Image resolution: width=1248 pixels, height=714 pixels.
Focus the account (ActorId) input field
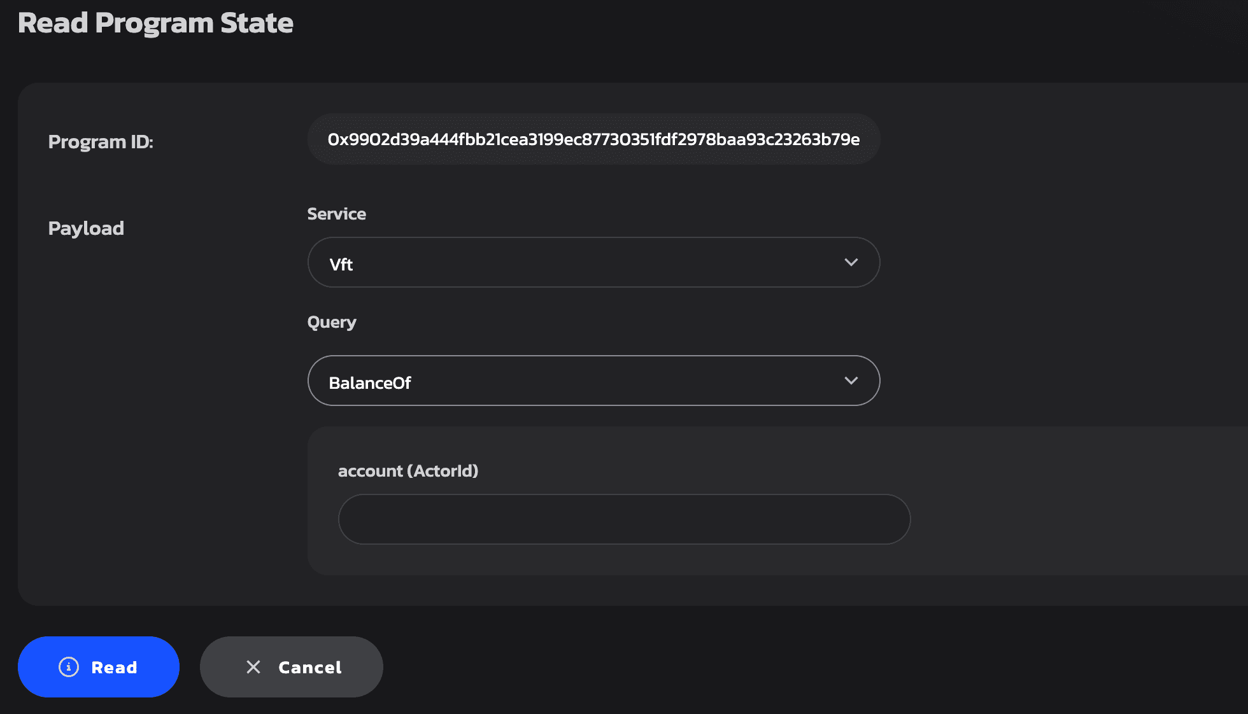623,519
